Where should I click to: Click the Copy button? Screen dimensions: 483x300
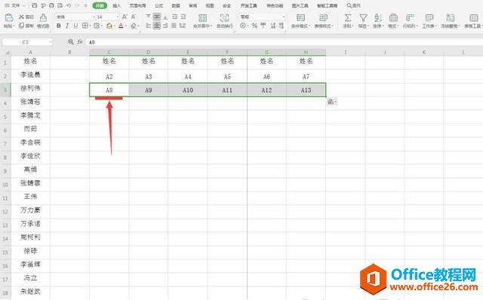click(x=26, y=26)
